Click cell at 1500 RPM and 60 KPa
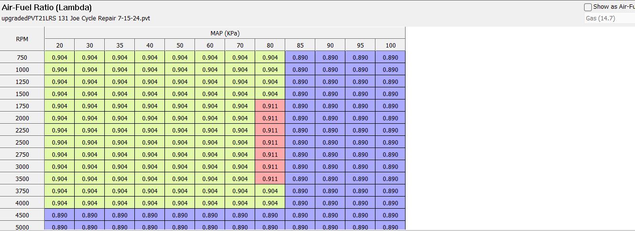The image size is (635, 231). 210,94
